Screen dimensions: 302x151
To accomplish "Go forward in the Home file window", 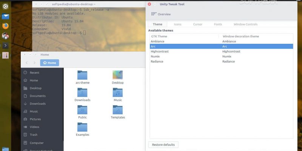I will tap(34, 63).
